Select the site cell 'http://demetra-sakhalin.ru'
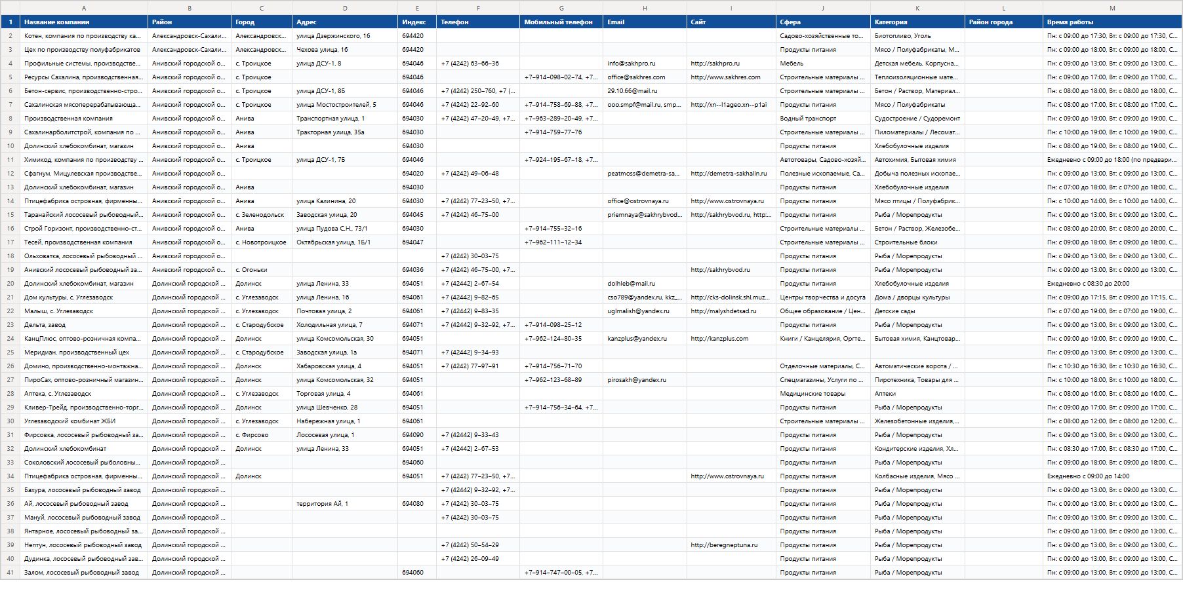This screenshot has width=1183, height=591. tap(731, 174)
